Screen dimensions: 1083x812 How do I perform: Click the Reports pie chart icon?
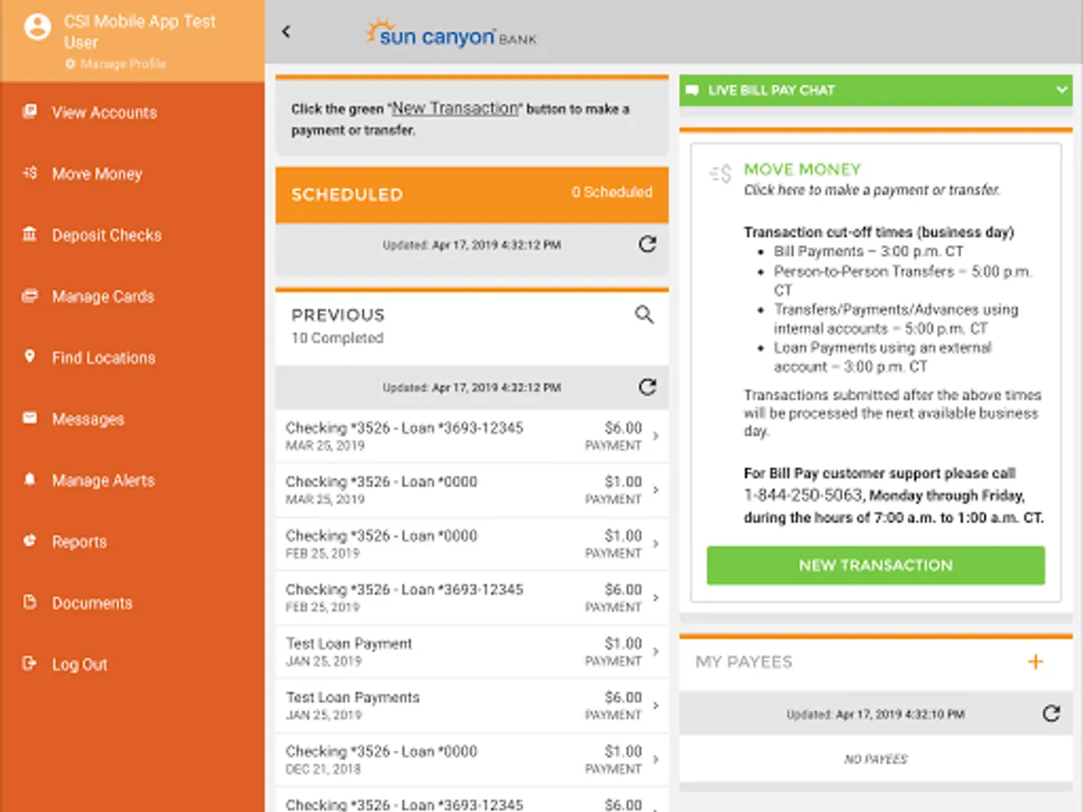[30, 541]
